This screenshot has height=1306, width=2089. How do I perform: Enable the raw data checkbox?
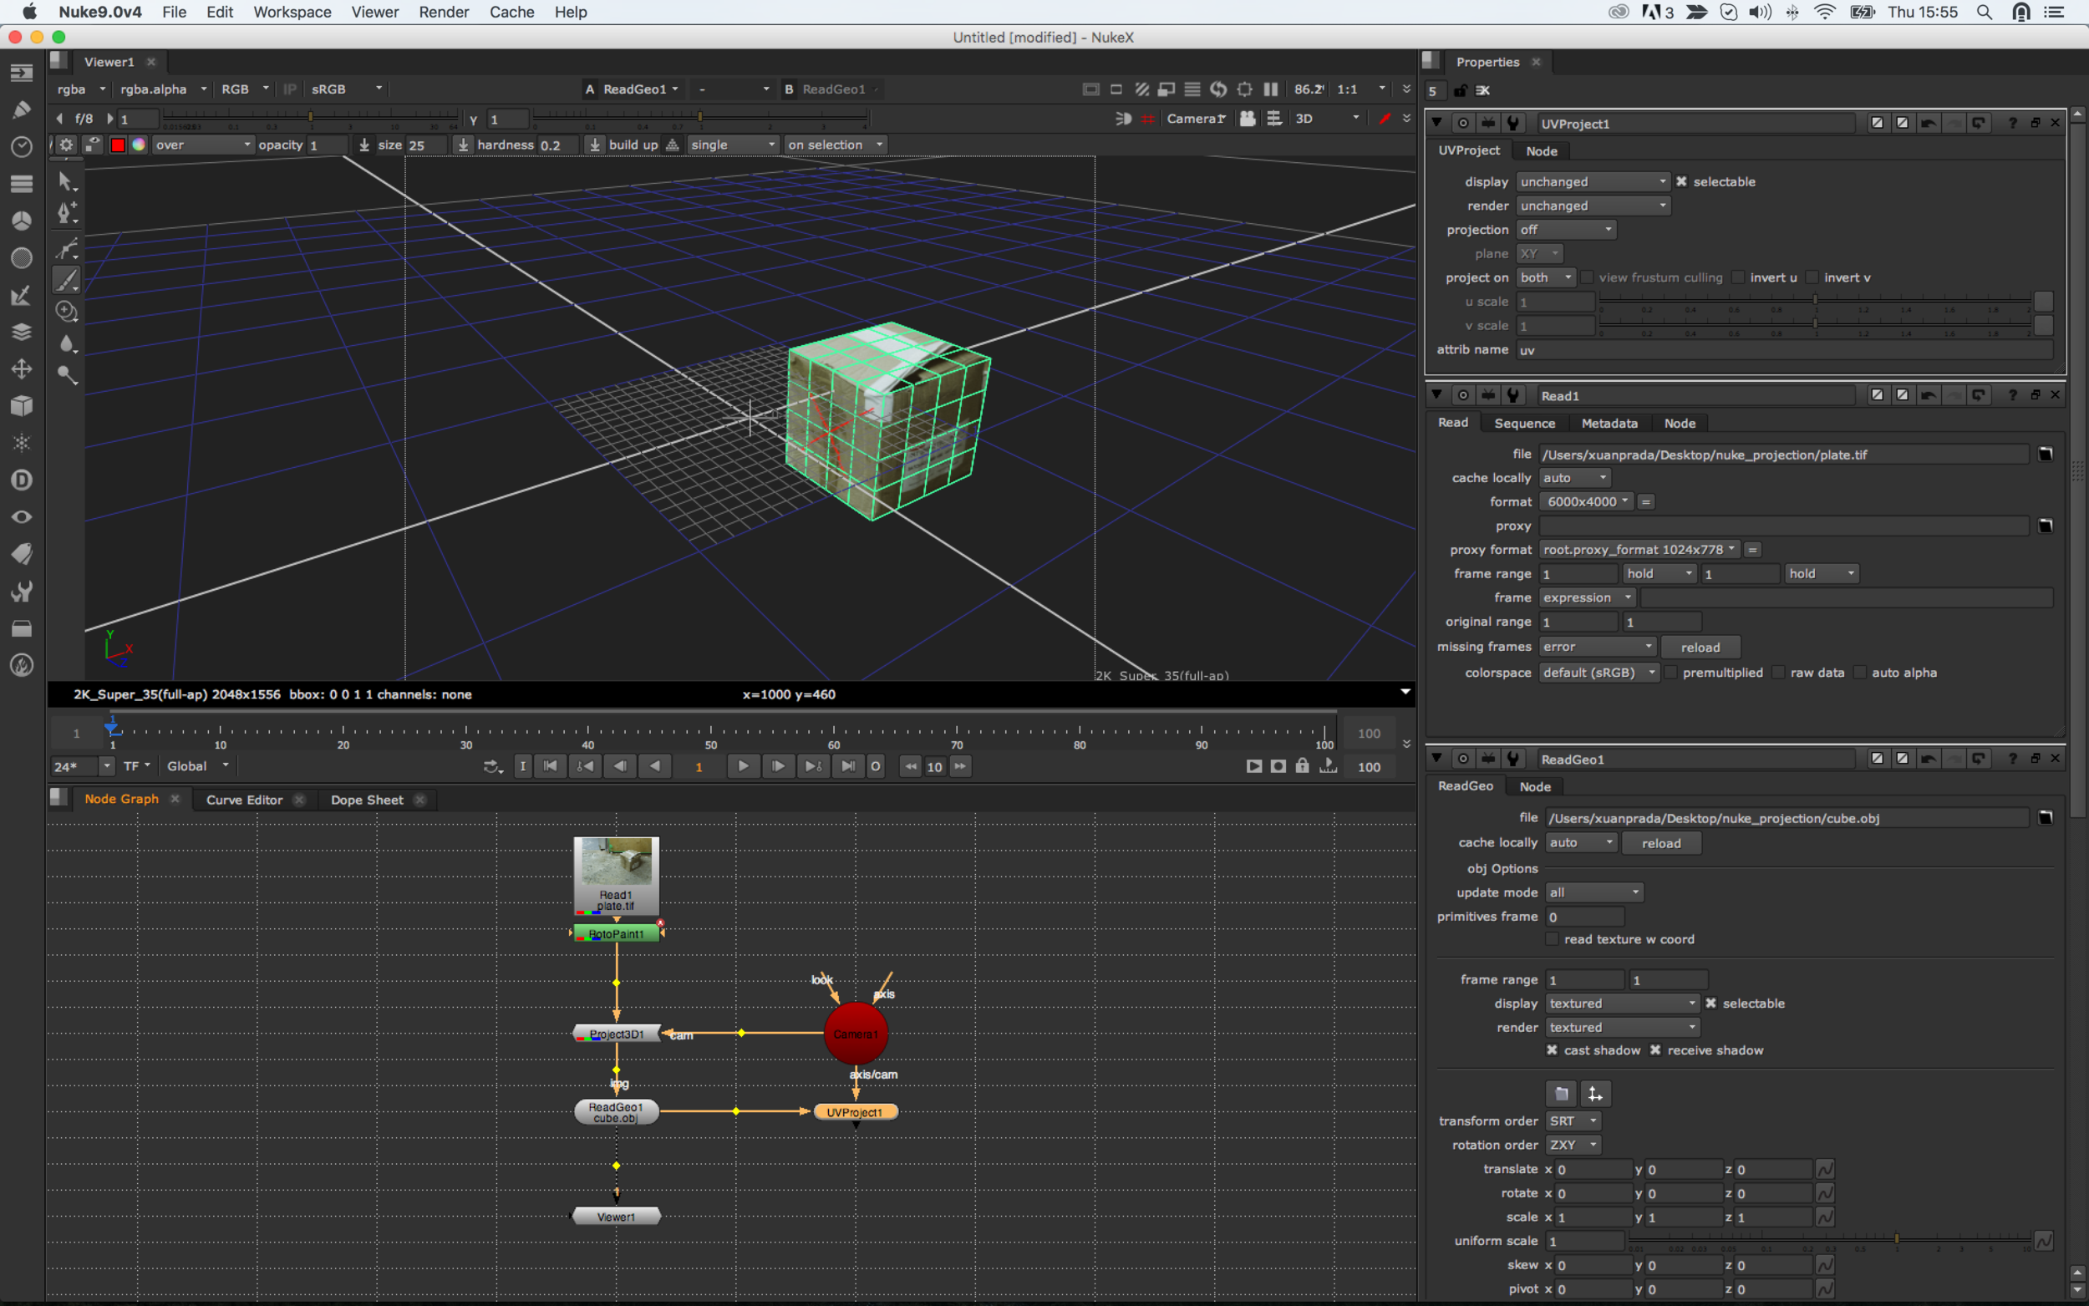click(x=1778, y=672)
